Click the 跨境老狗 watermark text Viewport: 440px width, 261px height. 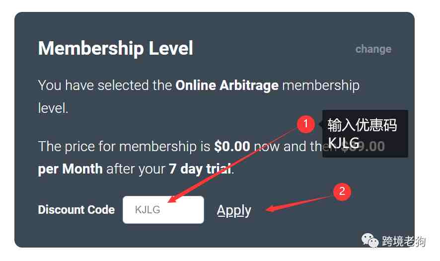click(x=404, y=241)
